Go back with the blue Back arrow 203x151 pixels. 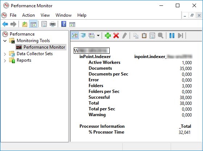pyautogui.click(x=5, y=24)
